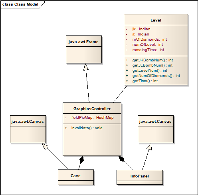Viewport: 198px width, 195px height.
Task: Select the java.awt.Canvas class above InfoPanel
Action: point(156,129)
